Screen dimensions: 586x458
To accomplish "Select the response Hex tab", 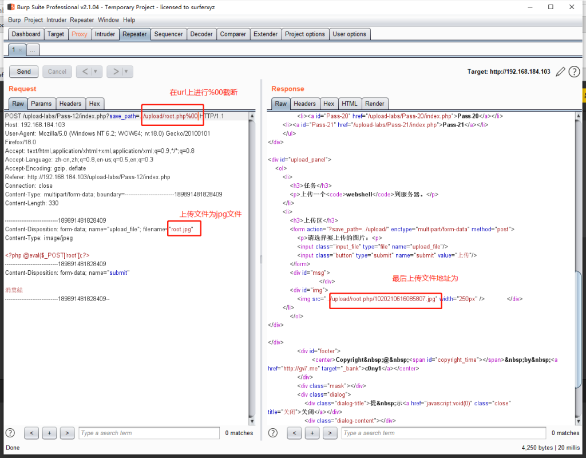I will coord(329,104).
